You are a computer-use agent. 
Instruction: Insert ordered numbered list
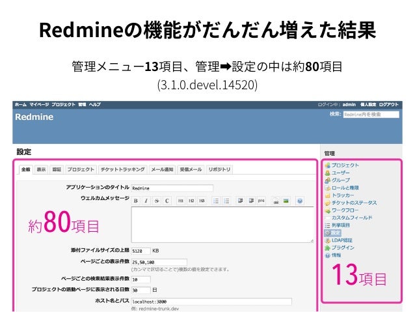(x=226, y=201)
